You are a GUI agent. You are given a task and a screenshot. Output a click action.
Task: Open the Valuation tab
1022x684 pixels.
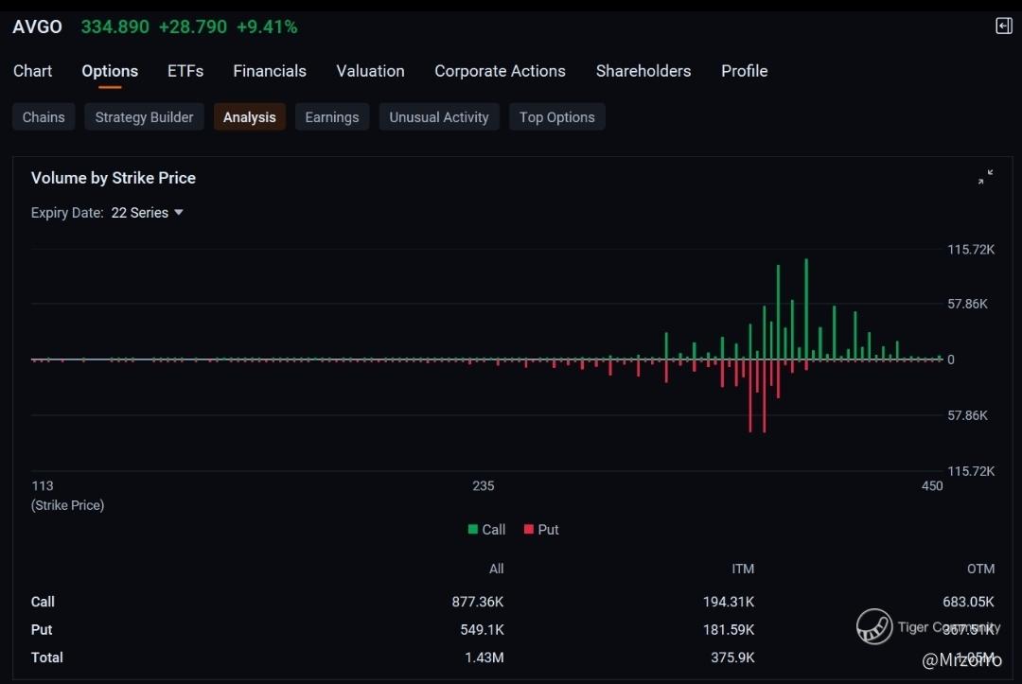tap(370, 71)
